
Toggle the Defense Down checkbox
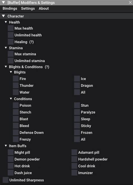click(x=16, y=132)
